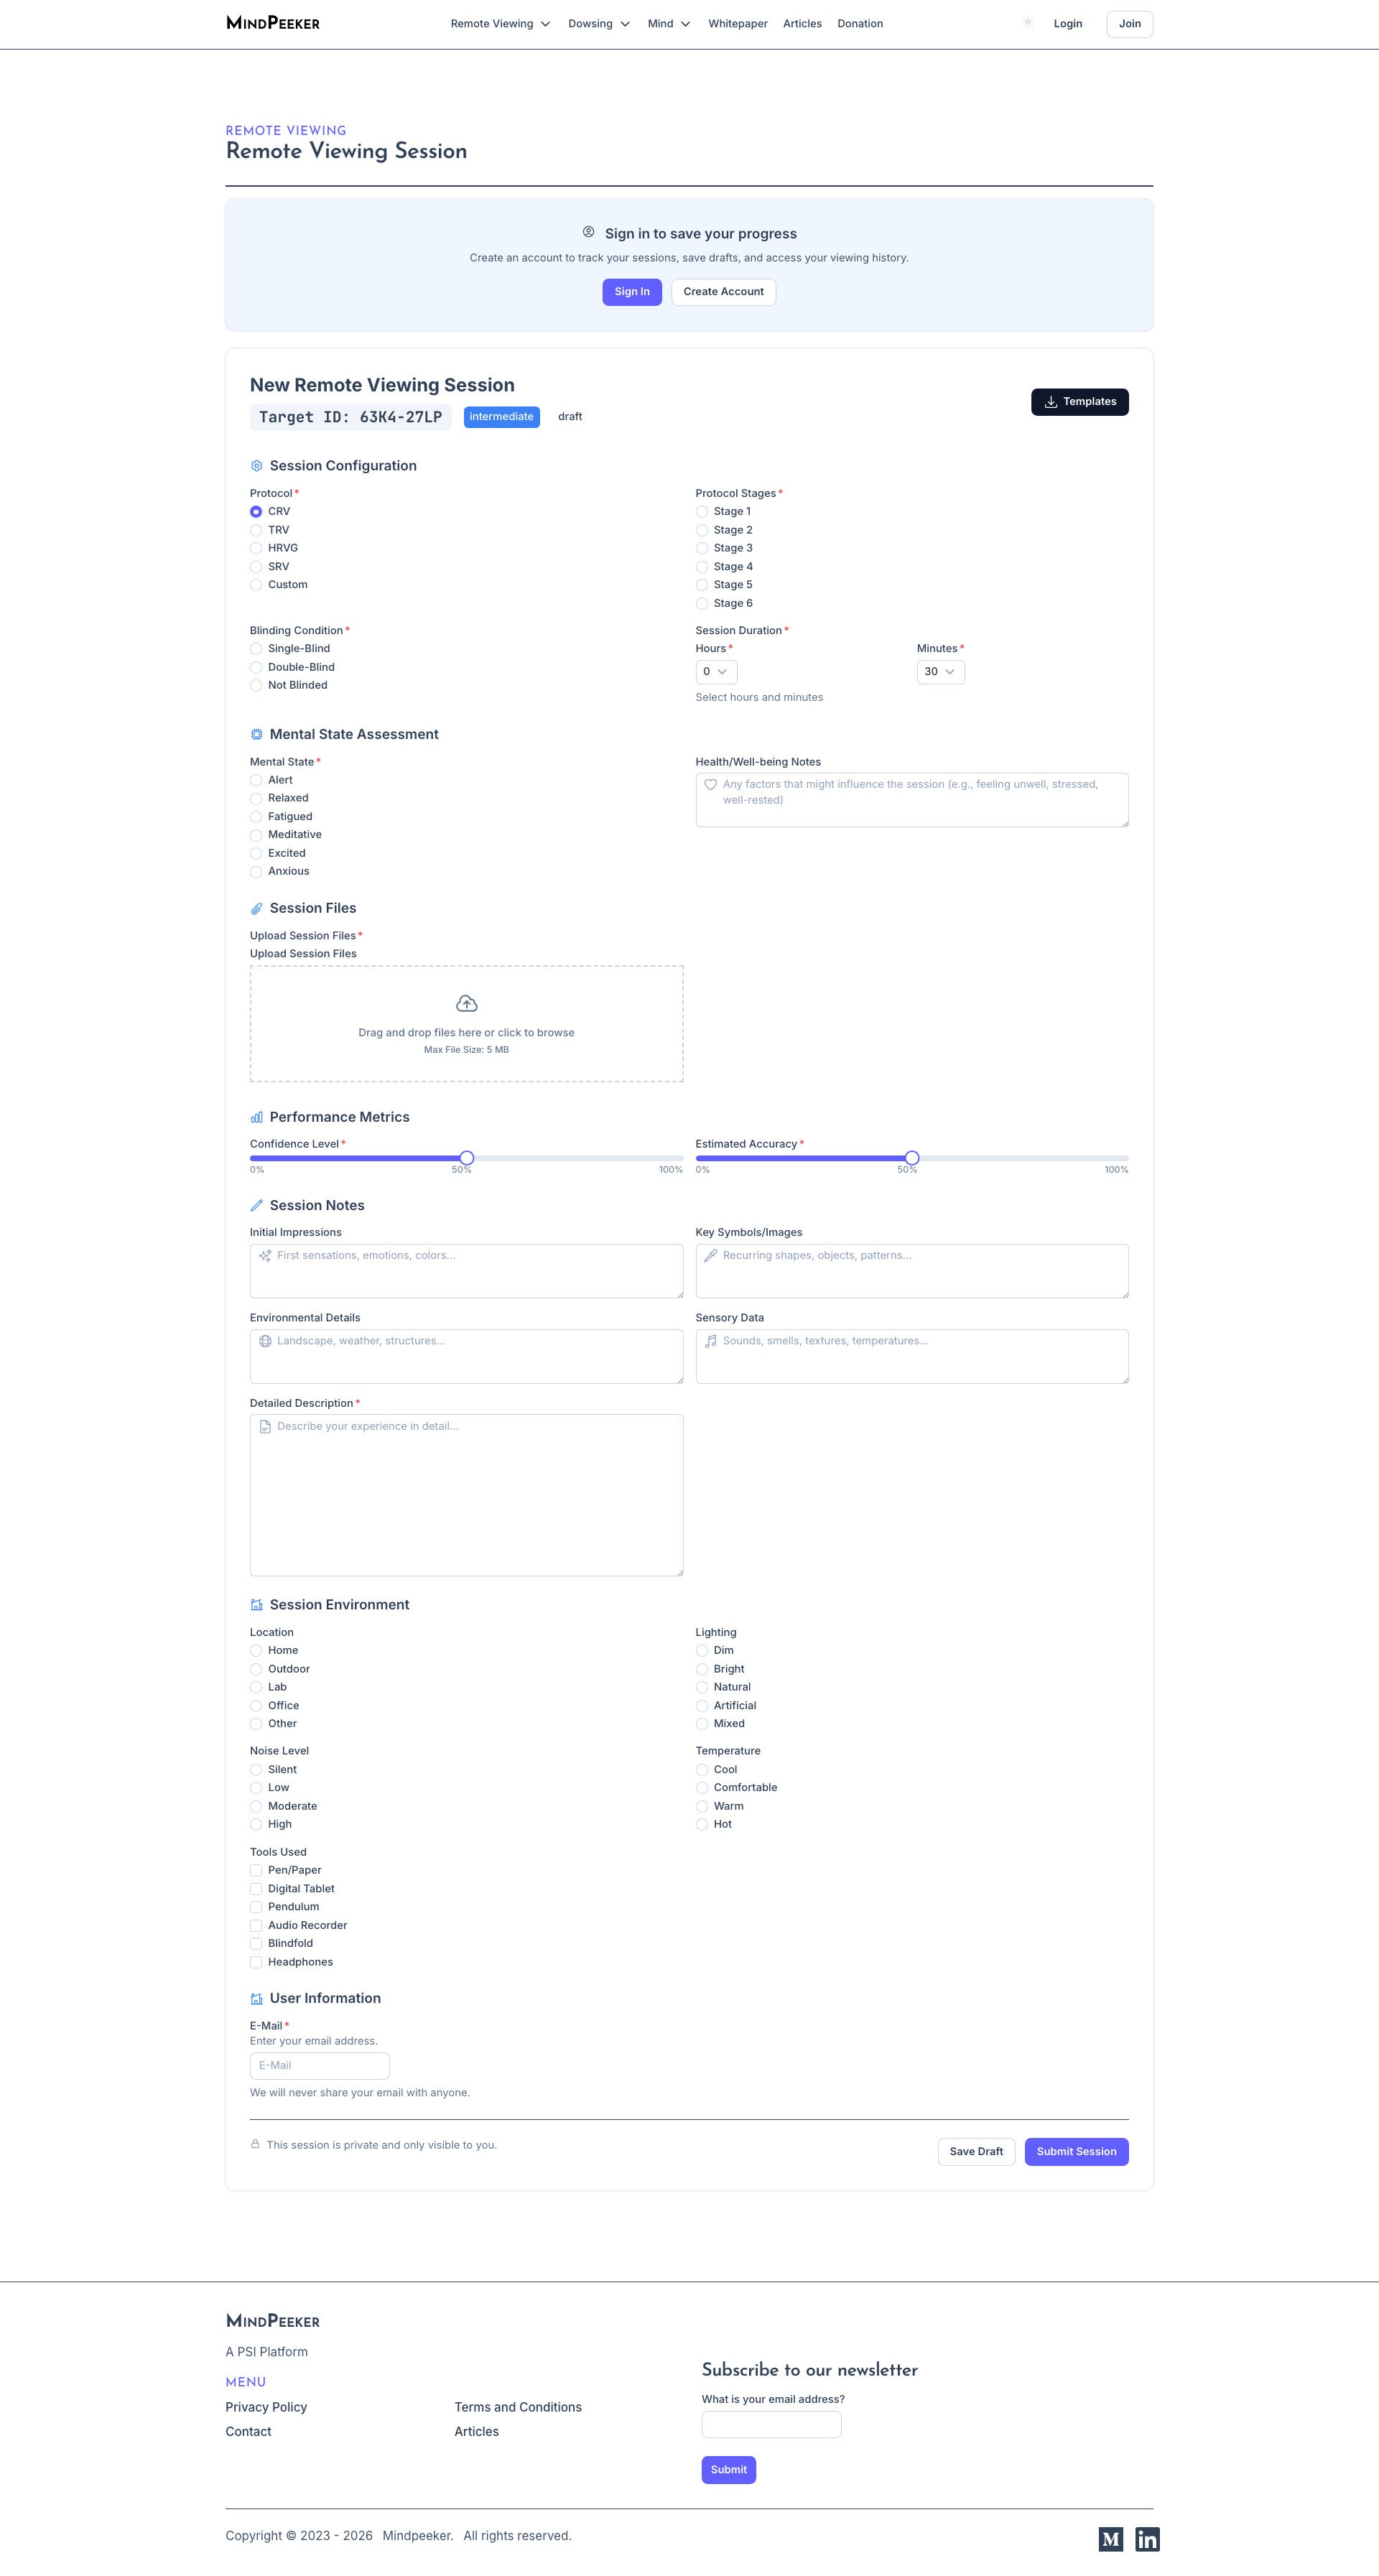Viewport: 1379px width, 2576px height.
Task: Toggle the light/dark theme sun icon
Action: (1028, 23)
